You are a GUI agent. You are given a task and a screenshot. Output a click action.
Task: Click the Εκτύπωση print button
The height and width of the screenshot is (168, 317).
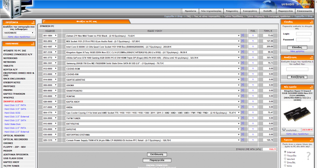157,154
